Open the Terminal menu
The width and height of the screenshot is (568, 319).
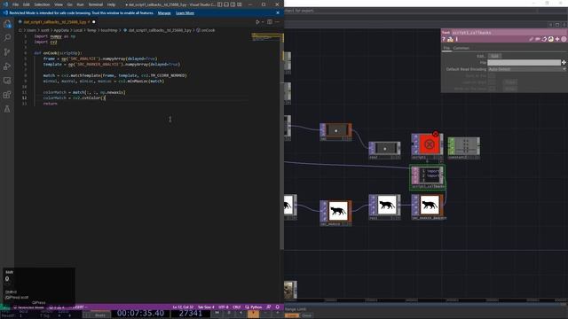96,4
